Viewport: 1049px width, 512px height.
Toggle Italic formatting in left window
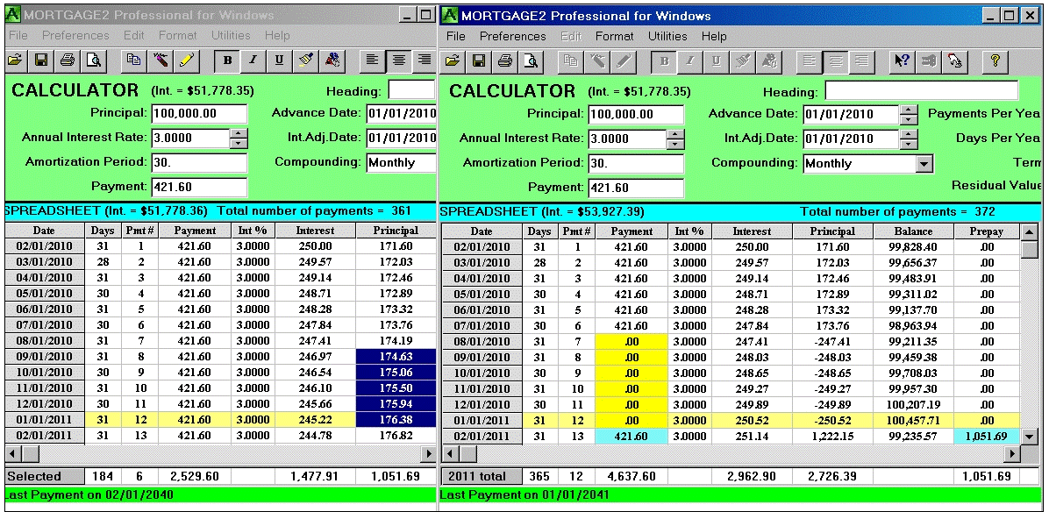tap(253, 60)
